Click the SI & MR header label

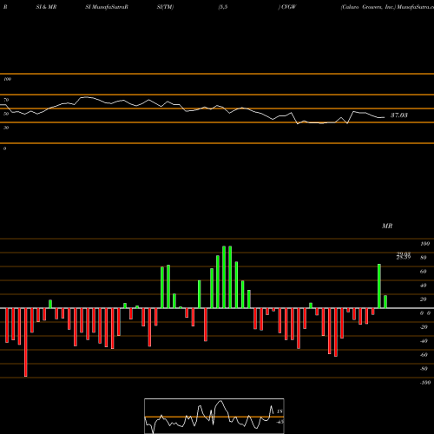(x=46, y=7)
